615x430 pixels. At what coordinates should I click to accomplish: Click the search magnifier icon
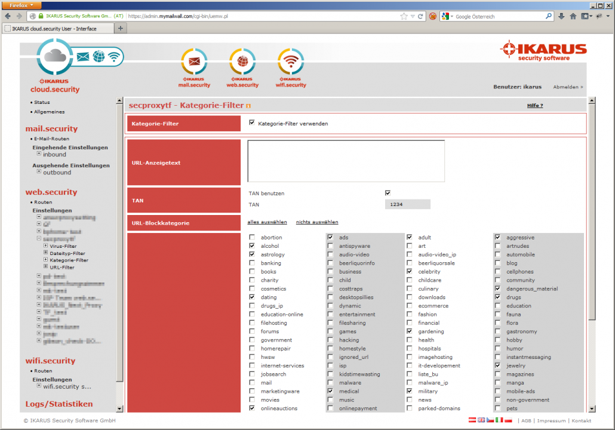(x=548, y=16)
